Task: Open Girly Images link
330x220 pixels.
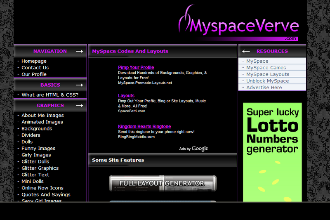Action: (36, 155)
